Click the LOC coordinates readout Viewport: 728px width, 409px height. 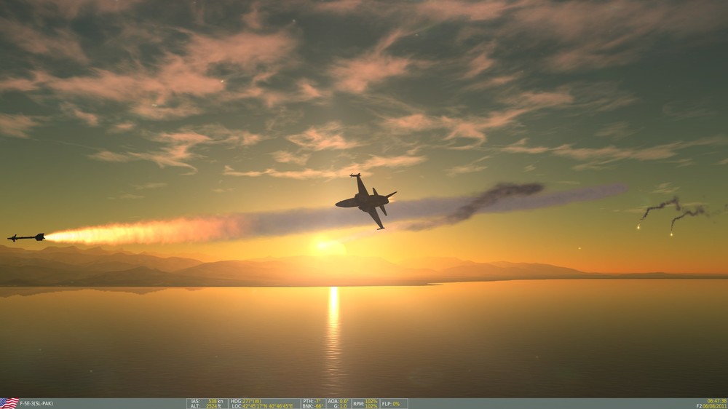click(x=262, y=406)
